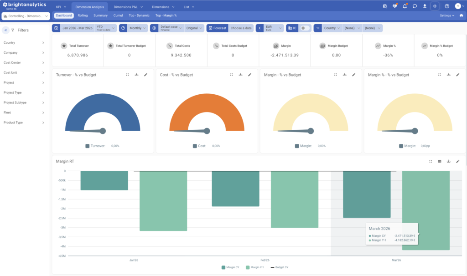
Task: Open the notifications bell icon
Action: [405, 6]
